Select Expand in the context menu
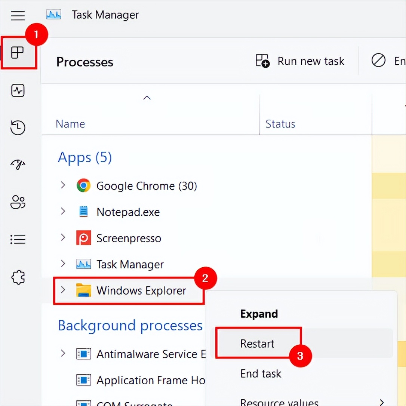This screenshot has width=406, height=406. (x=259, y=314)
